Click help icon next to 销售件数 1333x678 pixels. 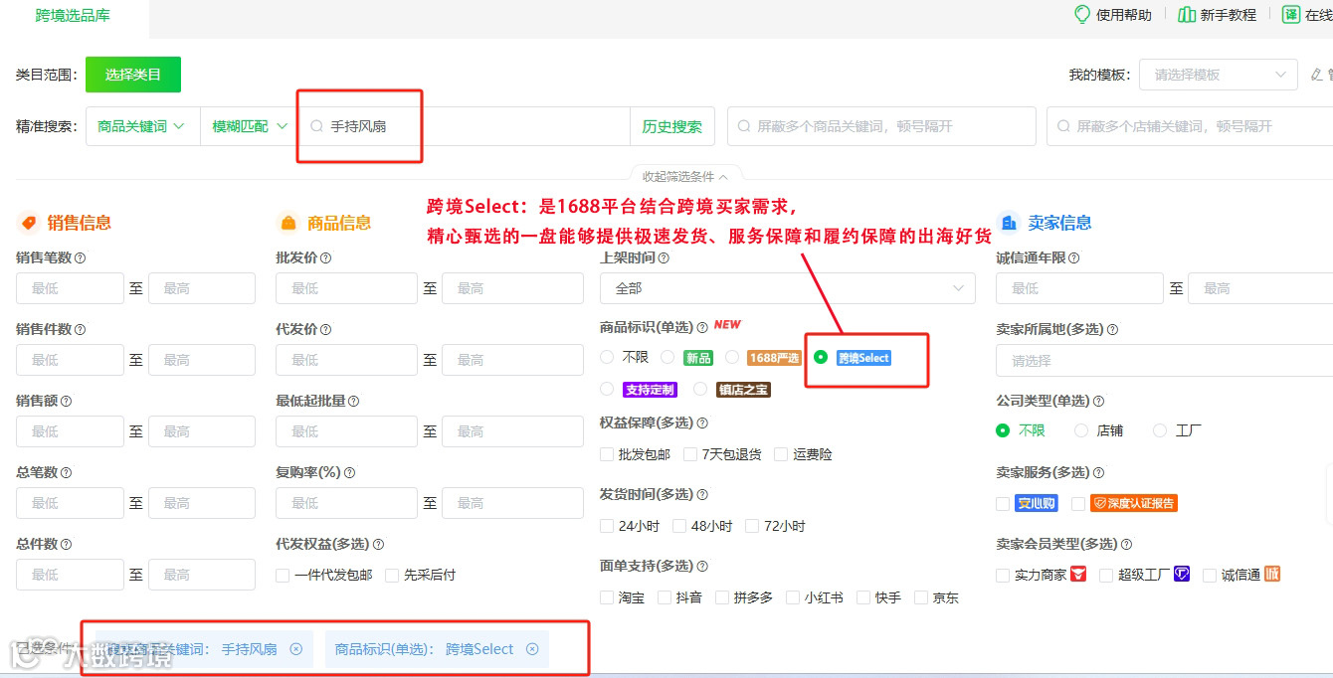[x=81, y=330]
